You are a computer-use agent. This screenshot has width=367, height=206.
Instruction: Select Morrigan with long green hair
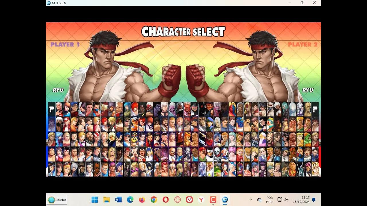(233, 139)
